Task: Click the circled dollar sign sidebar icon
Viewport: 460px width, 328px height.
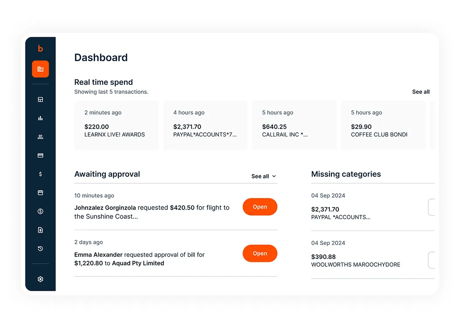Action: 40,211
